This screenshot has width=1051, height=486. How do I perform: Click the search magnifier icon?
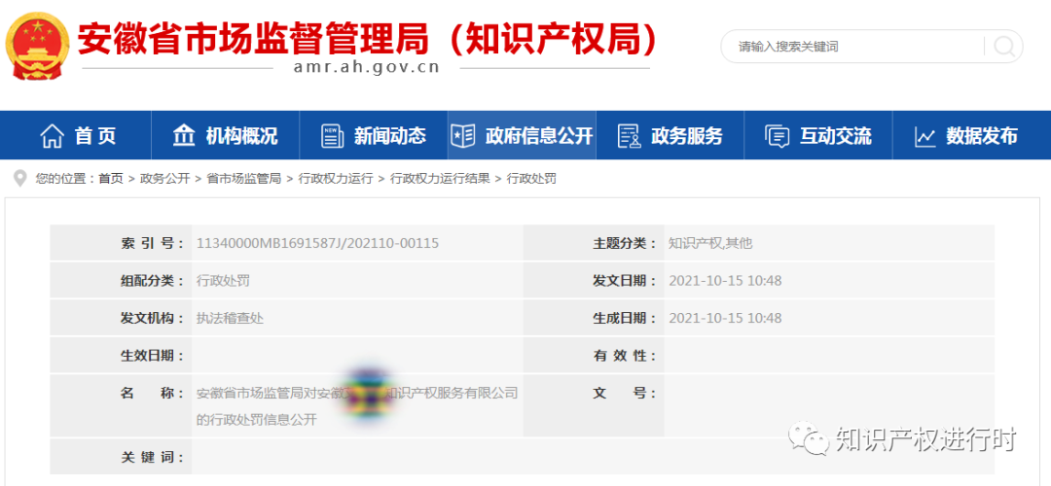(x=1004, y=47)
